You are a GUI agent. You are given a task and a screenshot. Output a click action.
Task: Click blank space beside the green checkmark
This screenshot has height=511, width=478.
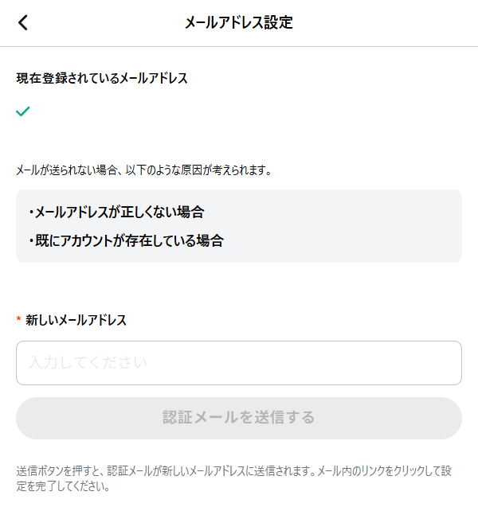(229, 111)
